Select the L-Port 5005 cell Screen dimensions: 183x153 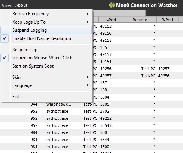pyautogui.click(x=105, y=104)
